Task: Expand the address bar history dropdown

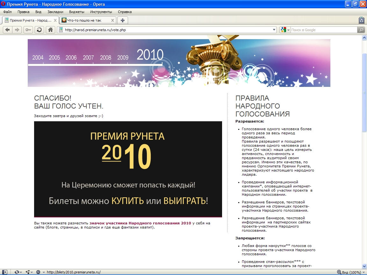Action: (274, 30)
